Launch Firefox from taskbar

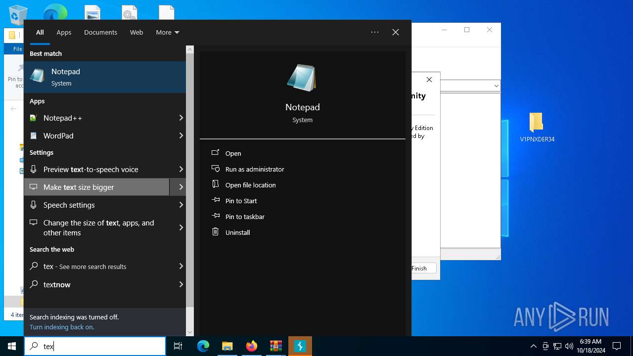click(x=252, y=346)
